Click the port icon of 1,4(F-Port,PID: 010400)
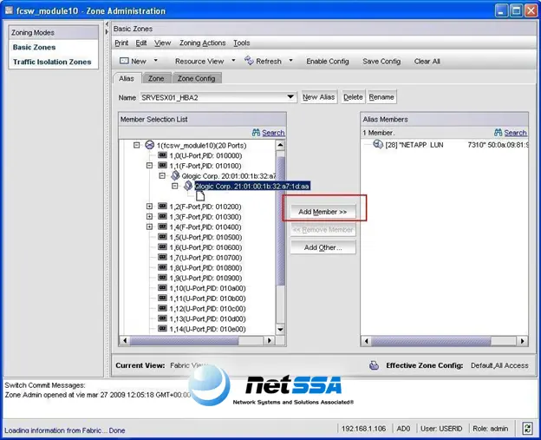This screenshot has height=440, width=541. pos(162,227)
